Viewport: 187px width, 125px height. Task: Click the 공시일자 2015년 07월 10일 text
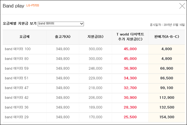[x=167, y=25]
